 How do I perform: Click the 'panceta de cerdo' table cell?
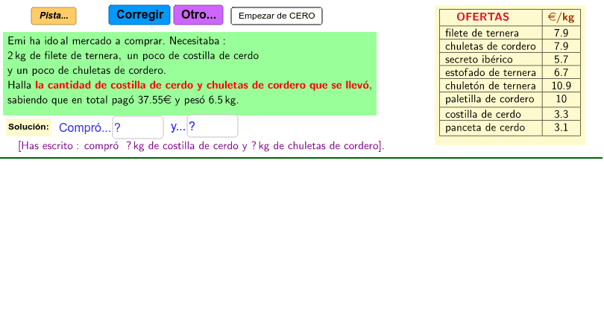[491, 128]
